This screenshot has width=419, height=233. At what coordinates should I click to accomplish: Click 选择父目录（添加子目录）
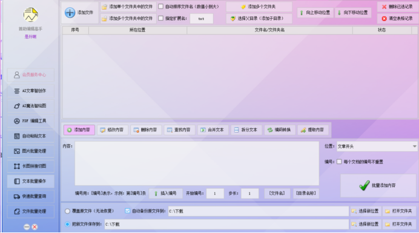click(259, 18)
